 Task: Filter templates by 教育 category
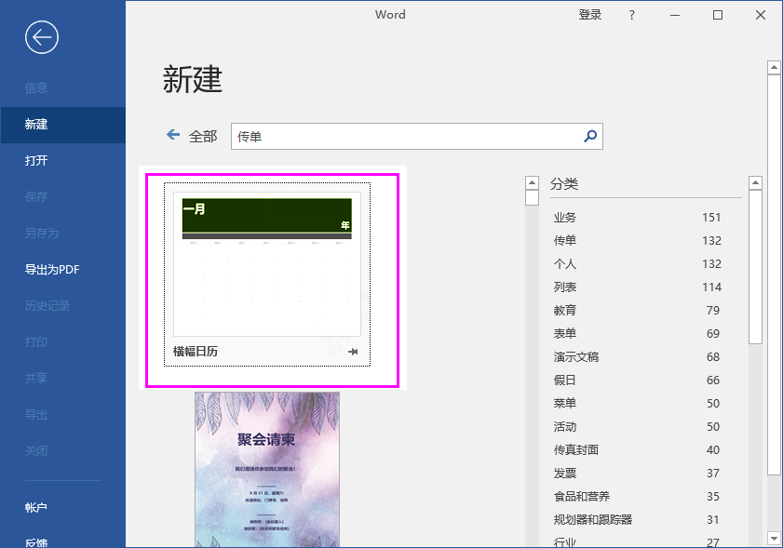(564, 310)
